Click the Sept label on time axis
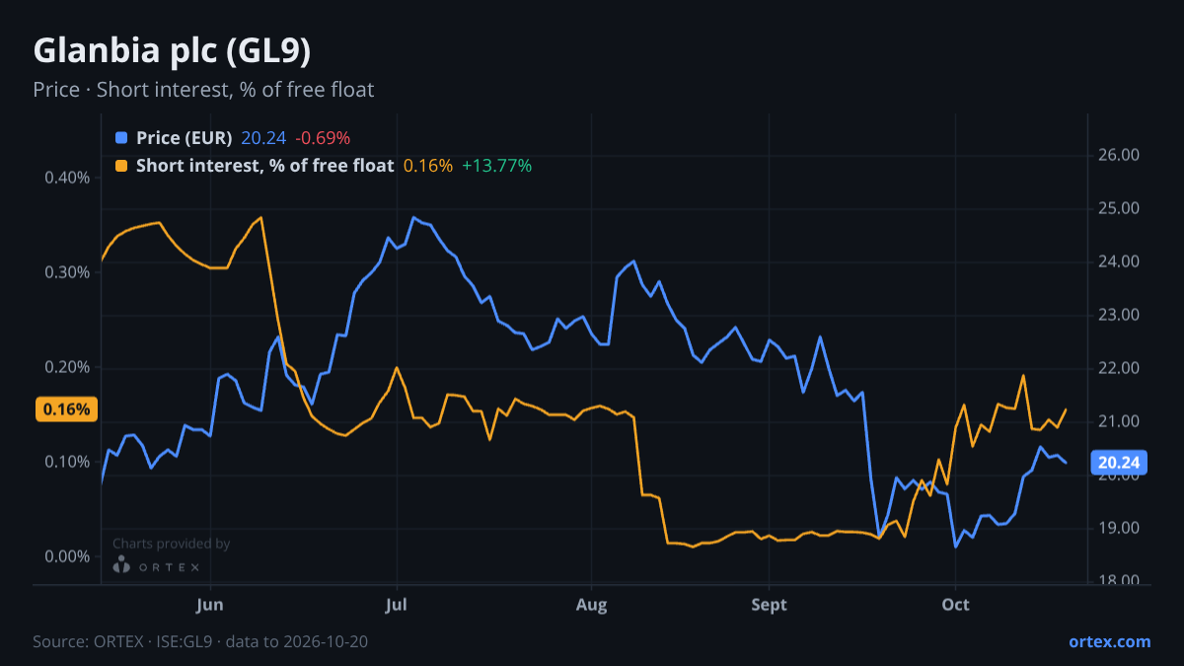1184x666 pixels. click(x=770, y=605)
